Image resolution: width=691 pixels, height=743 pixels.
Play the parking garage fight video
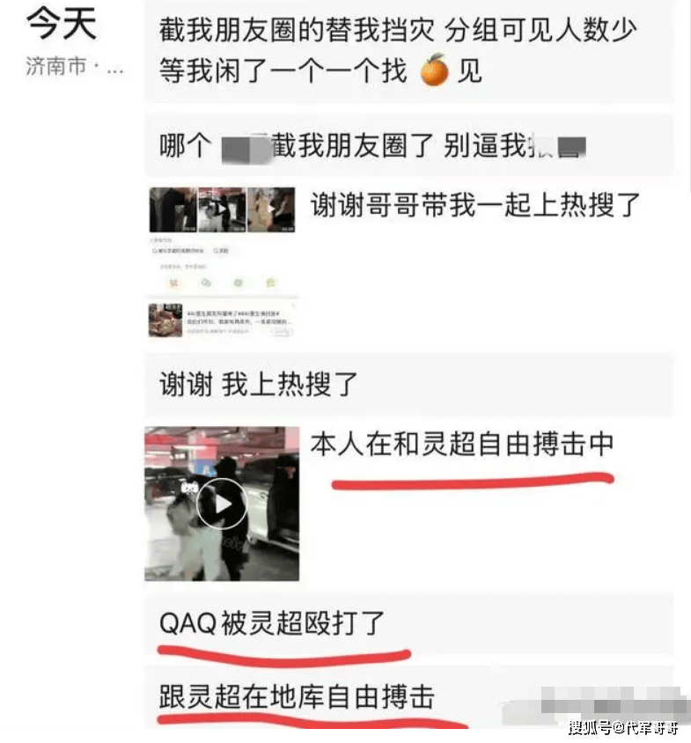pos(221,504)
